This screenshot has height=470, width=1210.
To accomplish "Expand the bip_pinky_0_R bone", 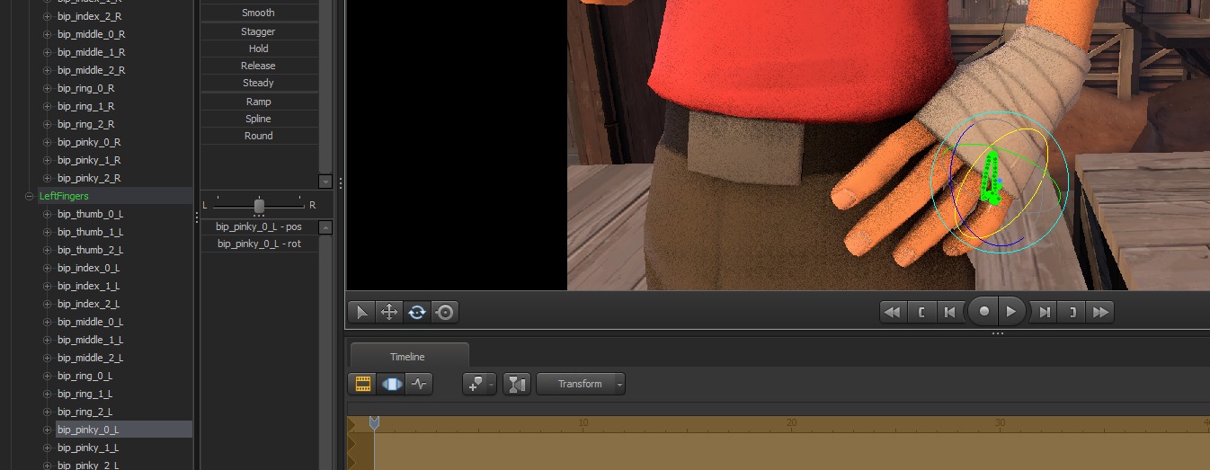I will click(48, 142).
